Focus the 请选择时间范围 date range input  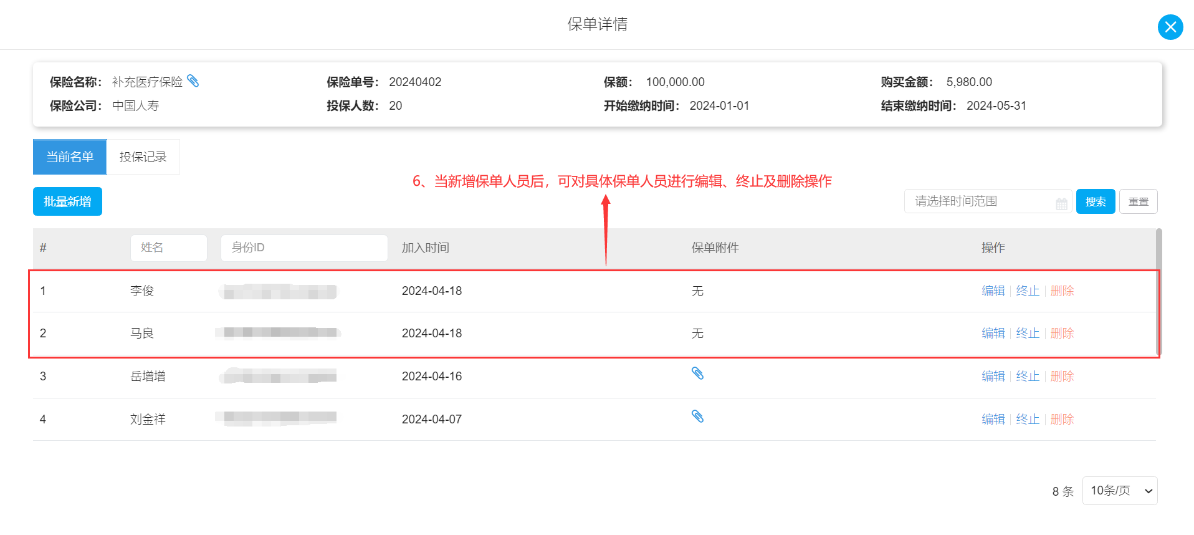(x=988, y=201)
